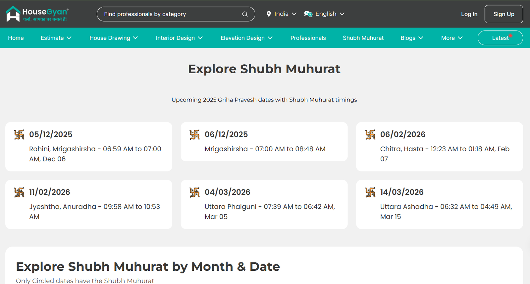Click the HouseGyan logo
The height and width of the screenshot is (284, 530).
tap(37, 14)
